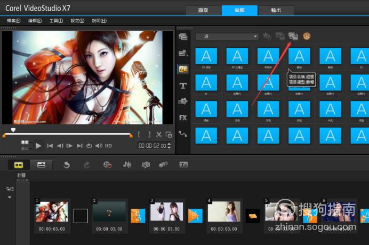The height and width of the screenshot is (245, 369).
Task: Switch to Timeline view
Action: (x=41, y=165)
